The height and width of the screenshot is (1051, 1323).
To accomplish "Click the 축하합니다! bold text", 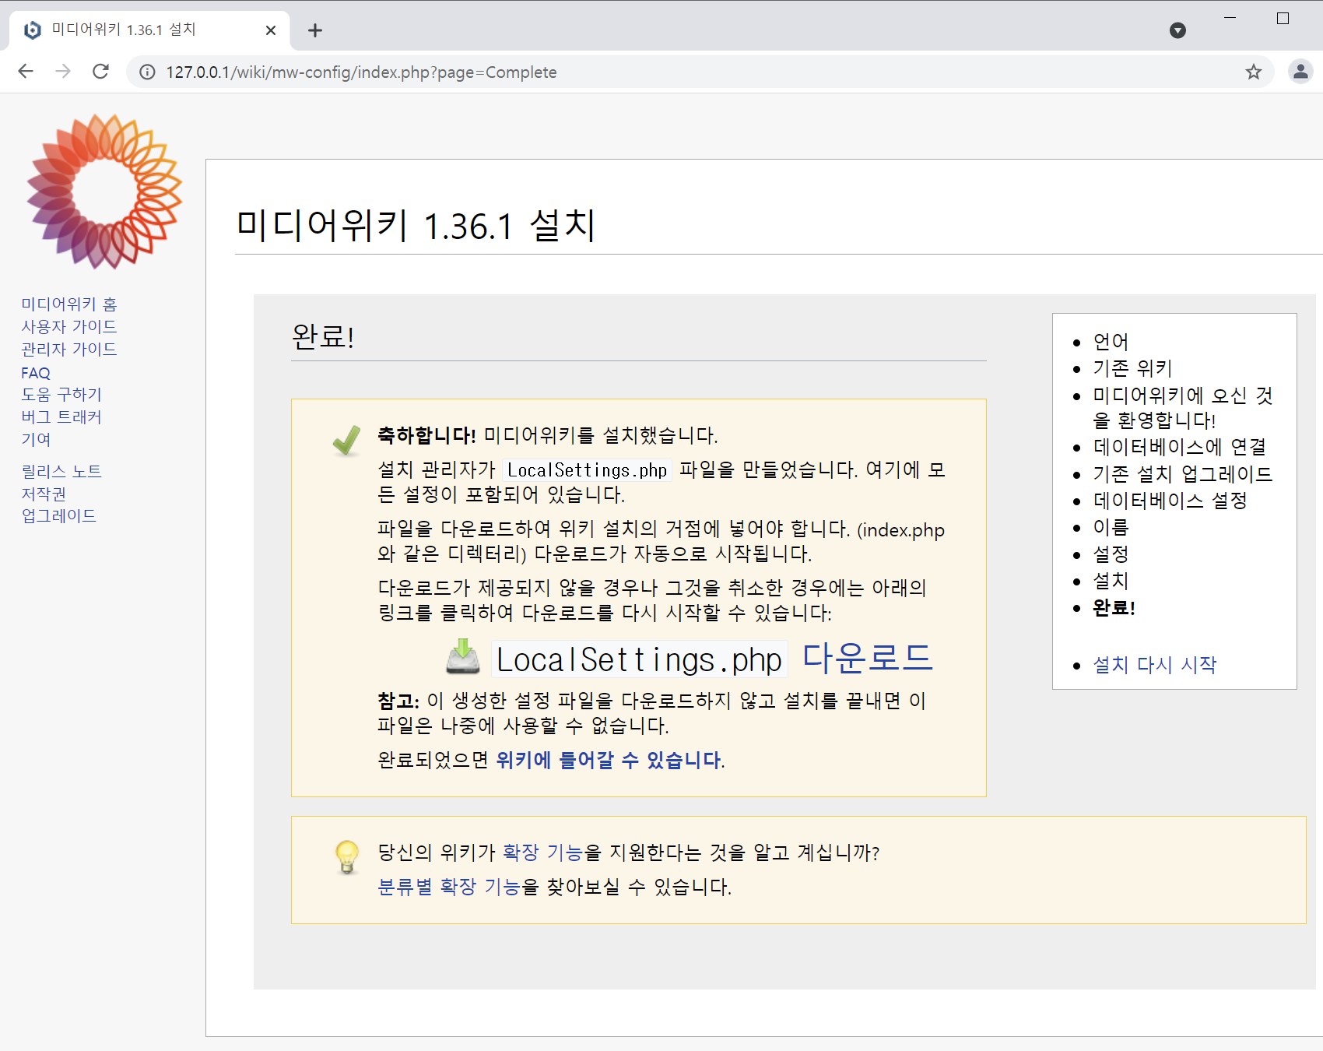I will (426, 435).
